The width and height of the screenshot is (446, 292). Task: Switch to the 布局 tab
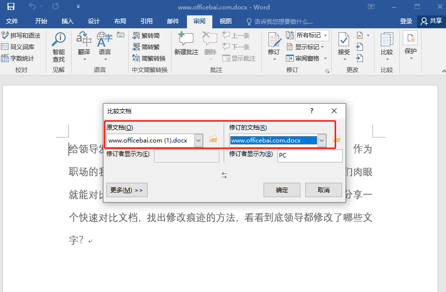click(x=120, y=21)
